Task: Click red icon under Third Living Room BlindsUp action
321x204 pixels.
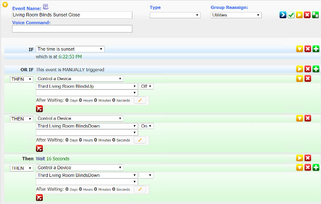Action: pos(40,109)
